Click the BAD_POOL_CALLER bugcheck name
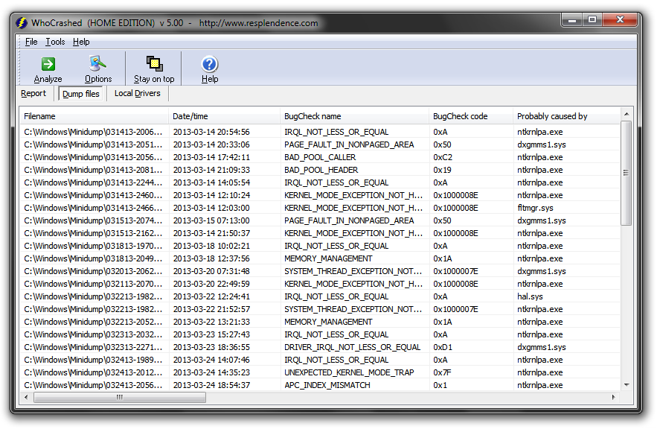Screen dimensions: 657x429 click(x=320, y=157)
